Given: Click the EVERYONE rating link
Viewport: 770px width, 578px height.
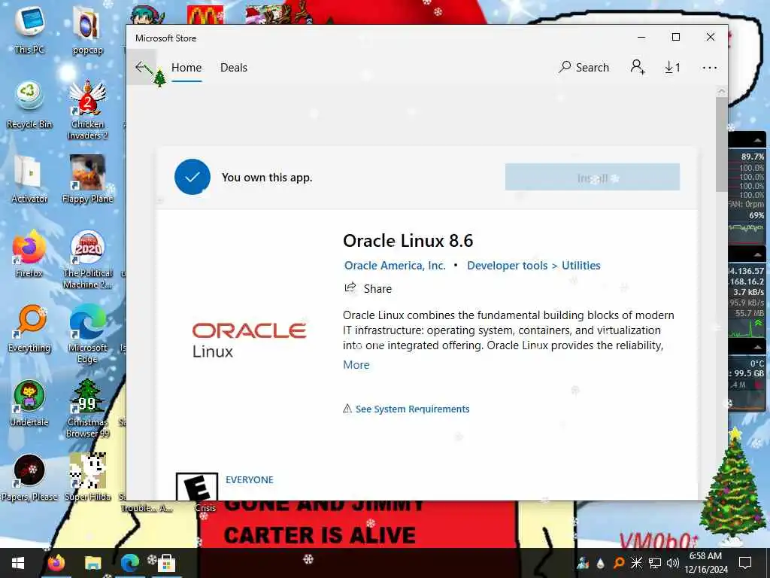Looking at the screenshot, I should [250, 479].
